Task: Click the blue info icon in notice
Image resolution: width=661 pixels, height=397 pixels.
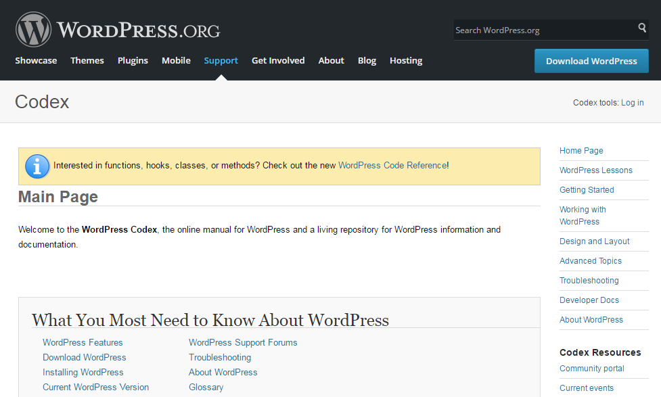Action: (x=37, y=166)
